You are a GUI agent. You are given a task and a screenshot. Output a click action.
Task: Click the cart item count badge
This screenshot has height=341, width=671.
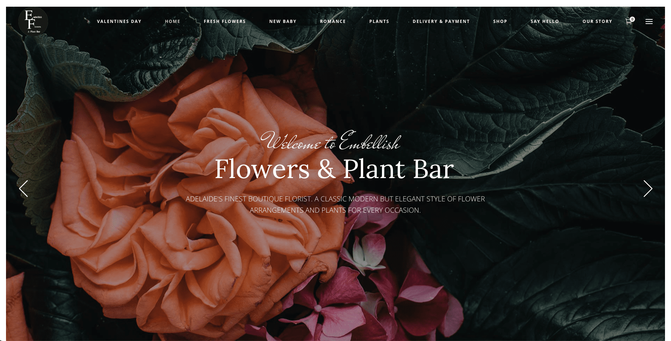[x=632, y=19]
